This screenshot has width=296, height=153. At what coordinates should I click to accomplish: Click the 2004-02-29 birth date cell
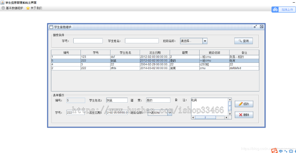(155, 64)
